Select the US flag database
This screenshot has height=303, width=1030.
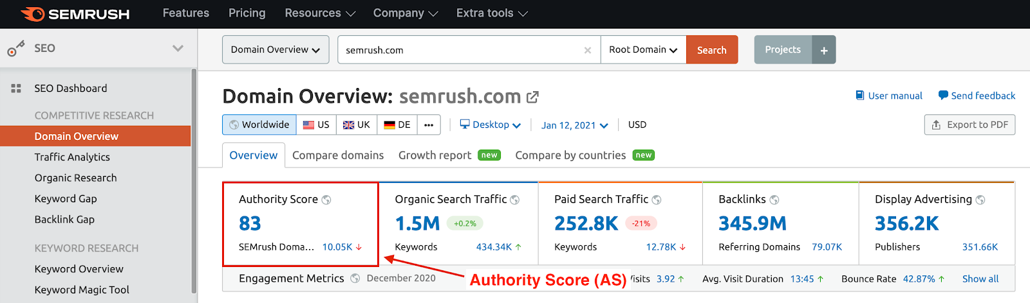316,125
